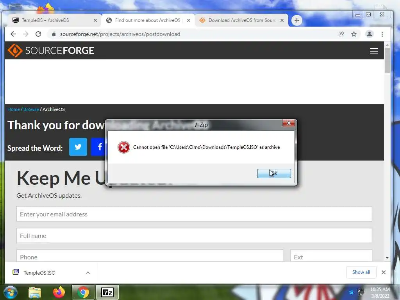Viewport: 400px width, 300px height.
Task: Expand TempleOS.ISO download options chevron
Action: 88,273
